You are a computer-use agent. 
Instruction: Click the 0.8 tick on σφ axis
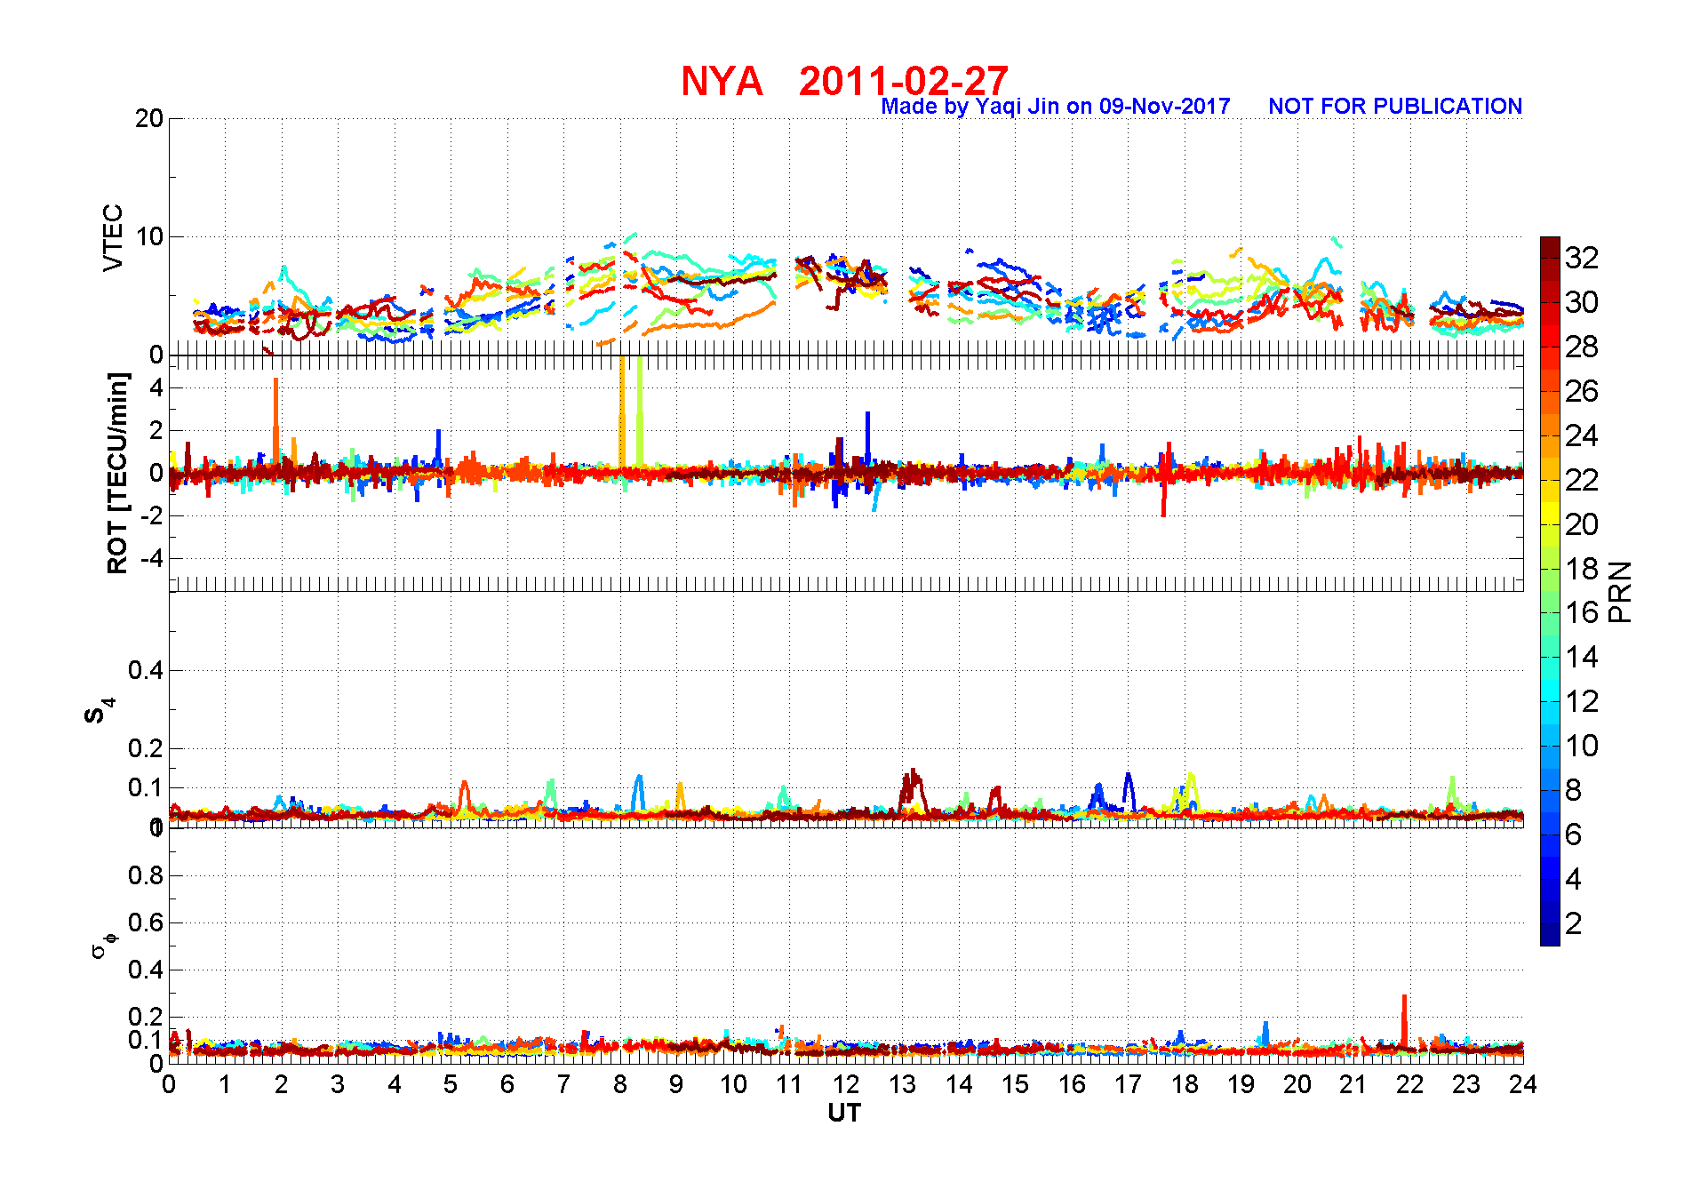(146, 875)
